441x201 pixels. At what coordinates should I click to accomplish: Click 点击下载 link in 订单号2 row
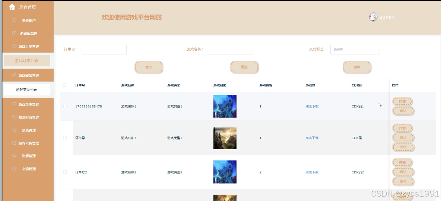click(312, 172)
